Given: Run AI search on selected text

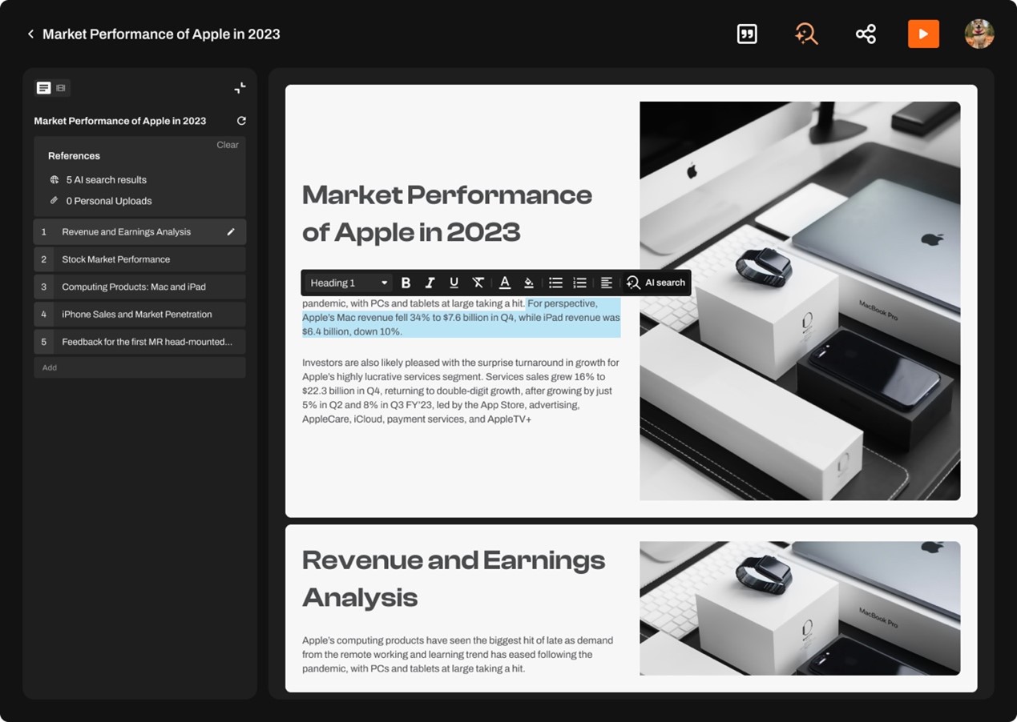Looking at the screenshot, I should (656, 283).
